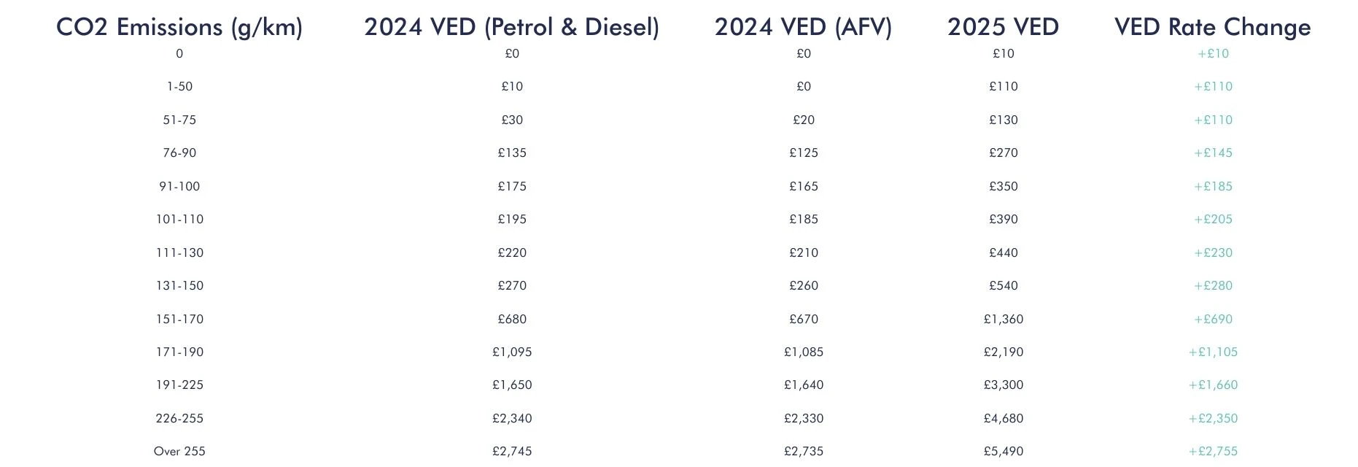Select the £1,360 2025 VED value
Image resolution: width=1358 pixels, height=467 pixels.
[1004, 319]
